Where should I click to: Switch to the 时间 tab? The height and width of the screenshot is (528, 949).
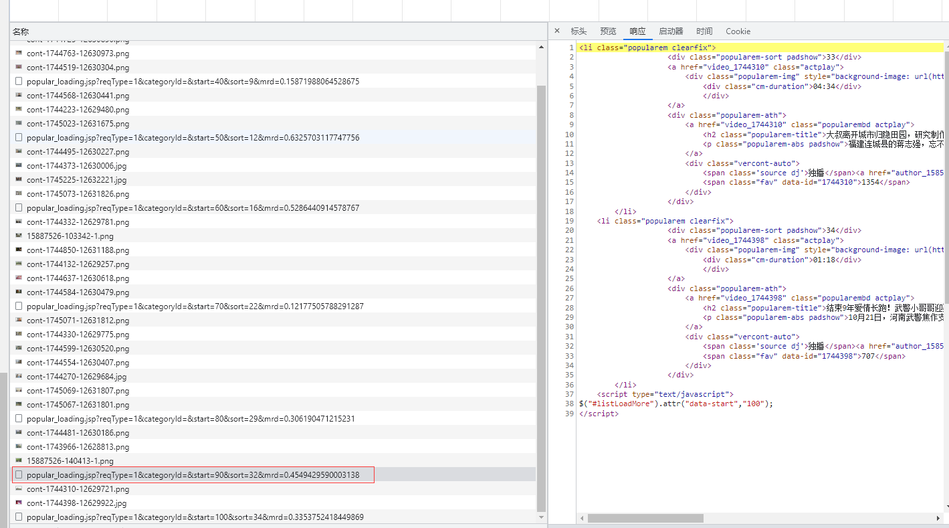704,31
